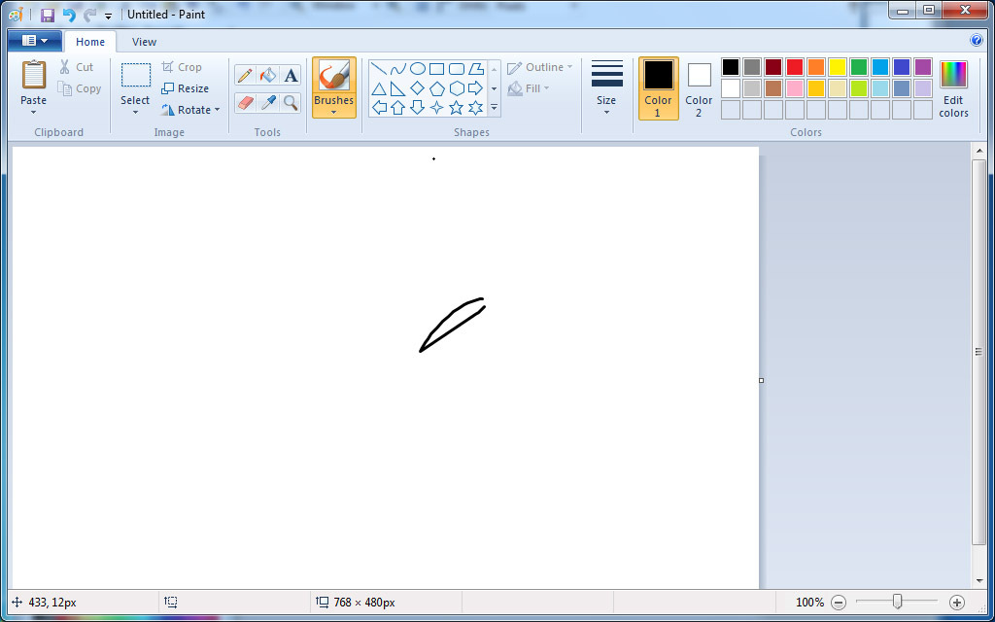Activate the Color 1 foreground selector

click(x=658, y=87)
